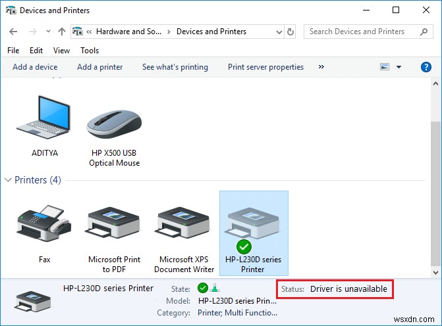442x326 pixels.
Task: Click the default printer green checkmark badge
Action: pyautogui.click(x=244, y=246)
